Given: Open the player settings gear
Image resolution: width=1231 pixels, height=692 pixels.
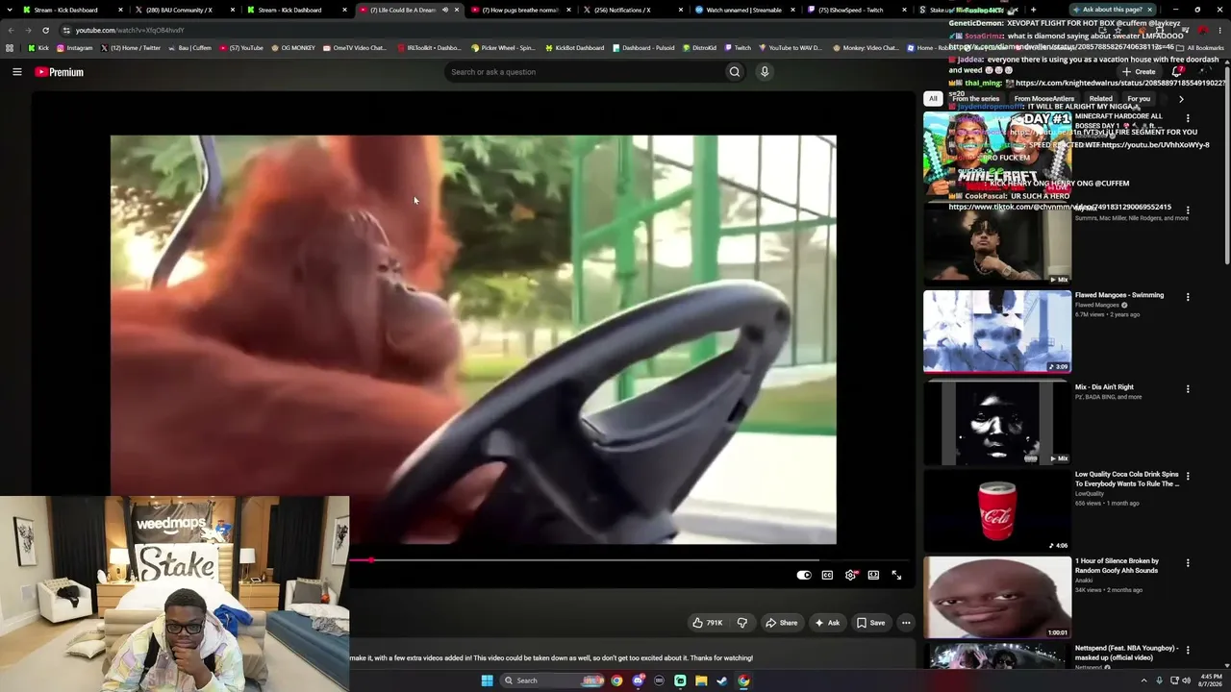Looking at the screenshot, I should [x=850, y=575].
